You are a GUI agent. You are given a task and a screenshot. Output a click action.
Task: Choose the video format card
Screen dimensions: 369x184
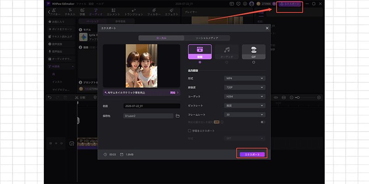(200, 52)
